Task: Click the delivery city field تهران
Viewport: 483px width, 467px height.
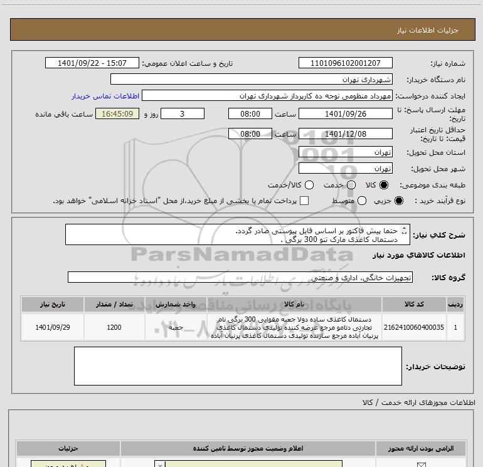Action: point(345,168)
